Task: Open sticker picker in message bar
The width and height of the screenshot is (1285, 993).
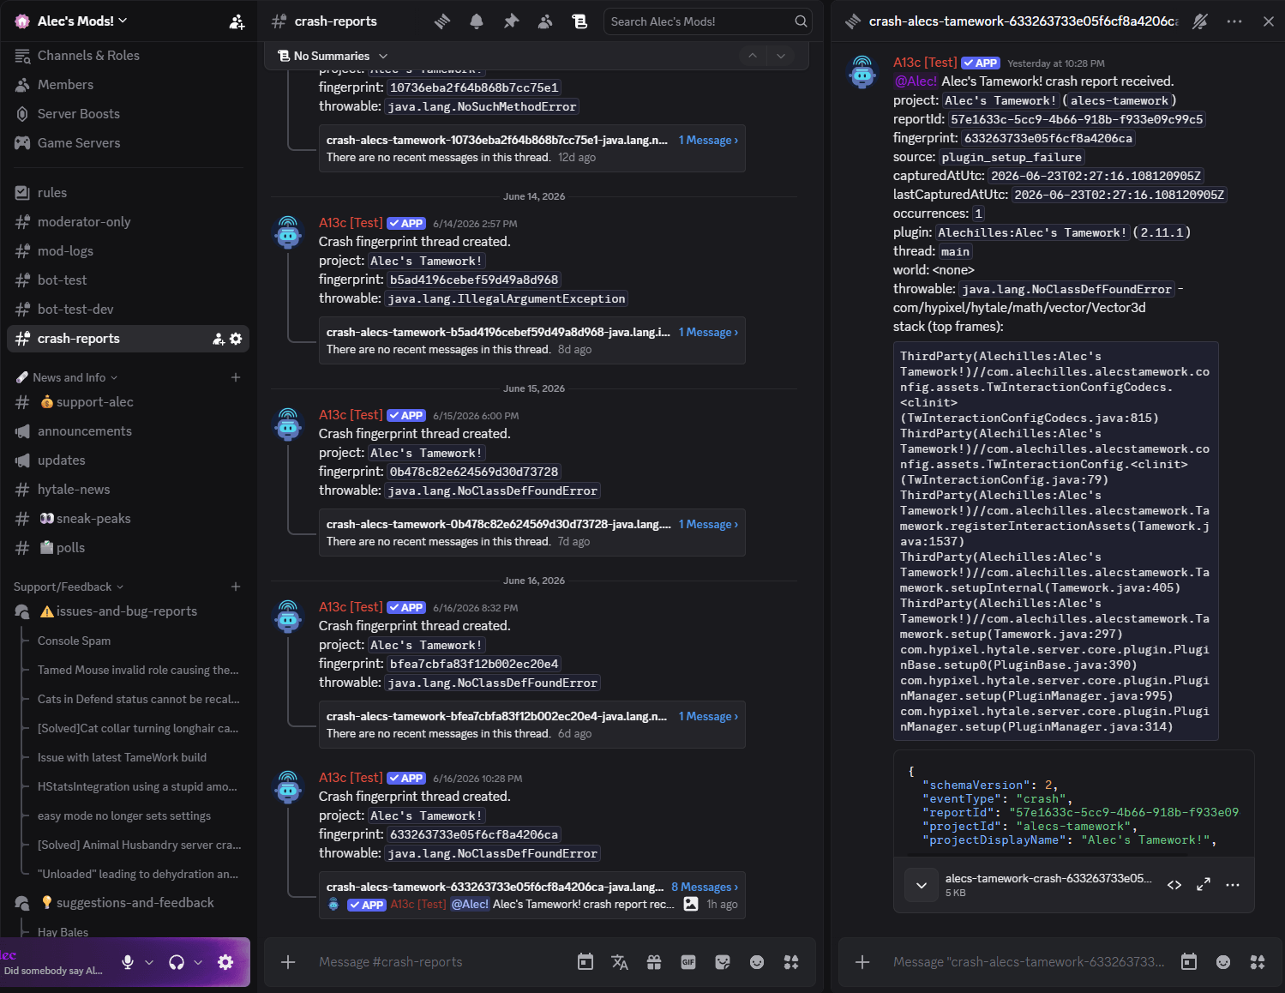Action: point(723,962)
